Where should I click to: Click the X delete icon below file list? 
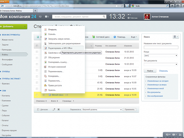58,109
